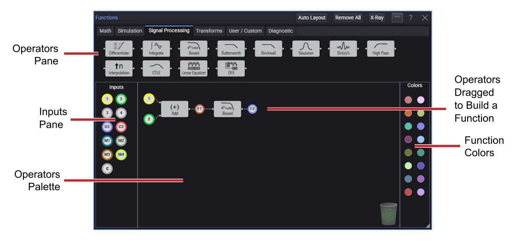Screen dimensions: 516x243
Task: Click the Sin(x)/x operator icon
Action: (343, 48)
